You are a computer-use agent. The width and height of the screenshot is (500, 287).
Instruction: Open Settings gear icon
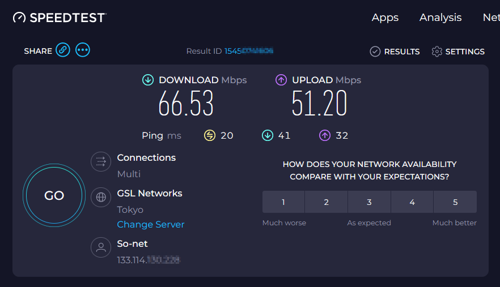click(x=437, y=52)
